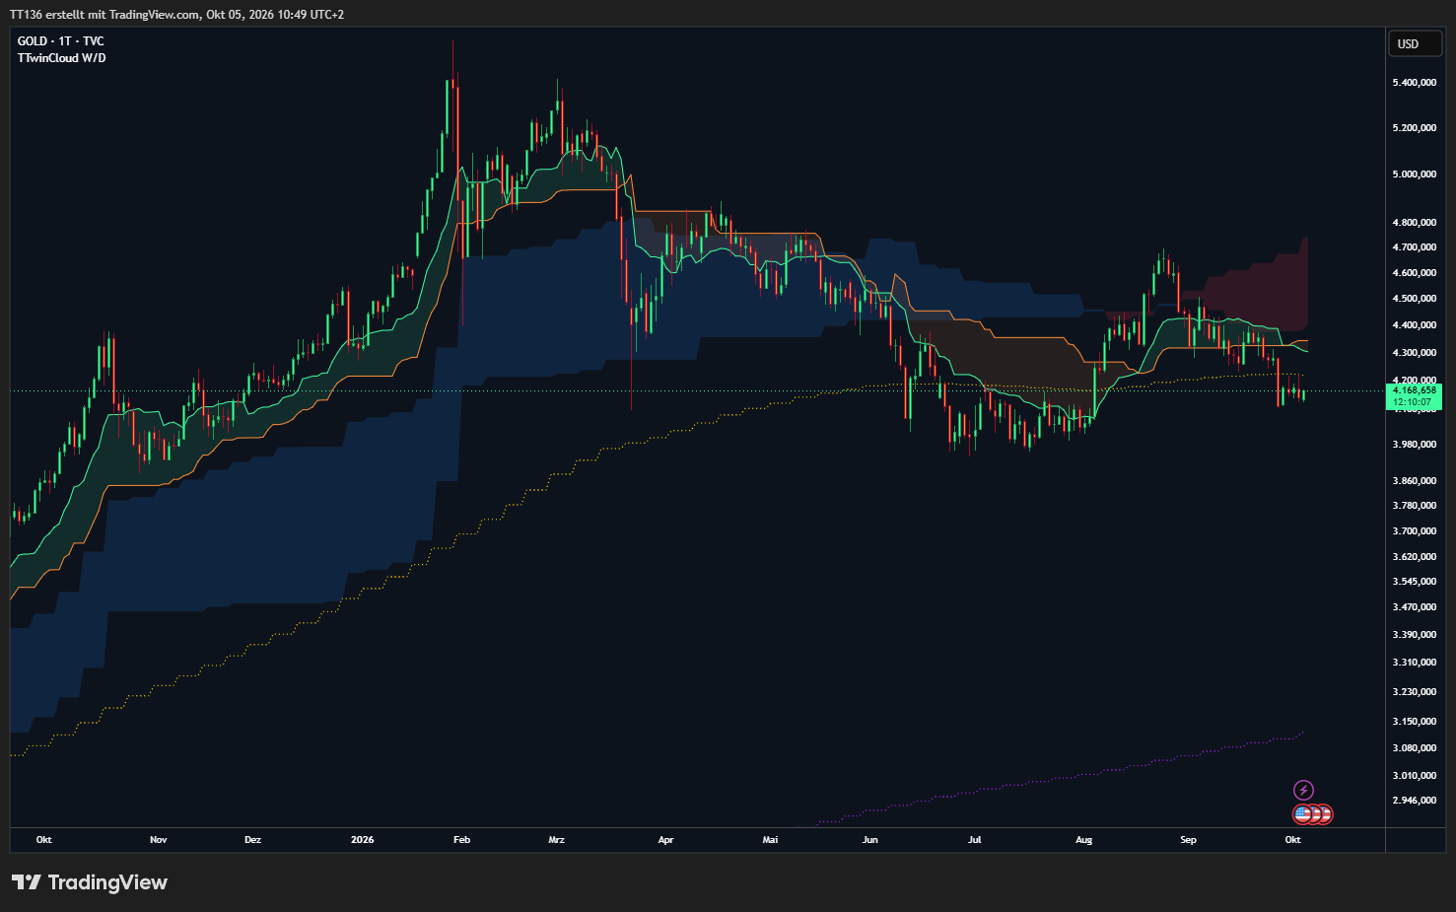Viewport: 1456px width, 912px height.
Task: Click the header text starting with TT136 erstellt
Action: pos(177,15)
